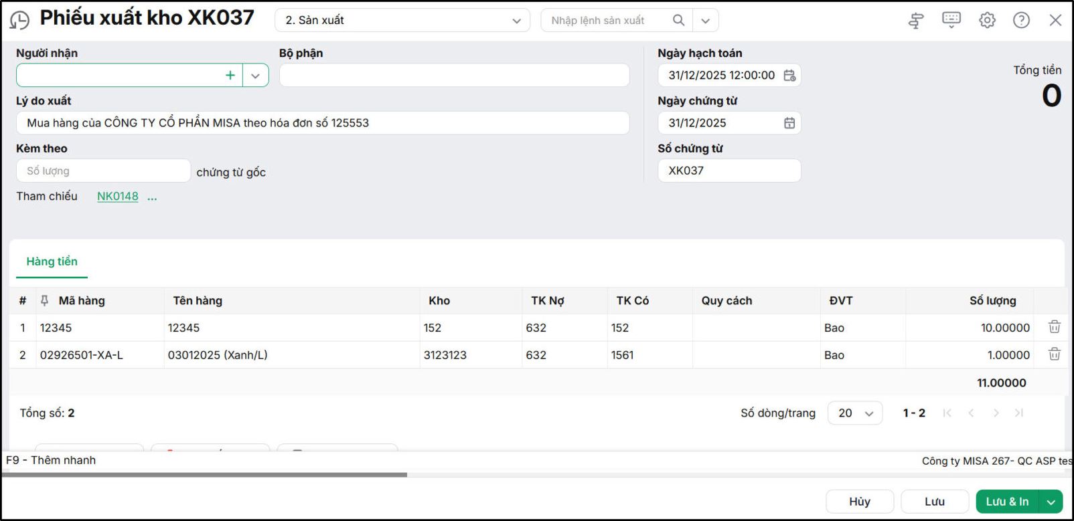Open help question mark icon
Viewport: 1074px width, 521px height.
click(x=1021, y=20)
